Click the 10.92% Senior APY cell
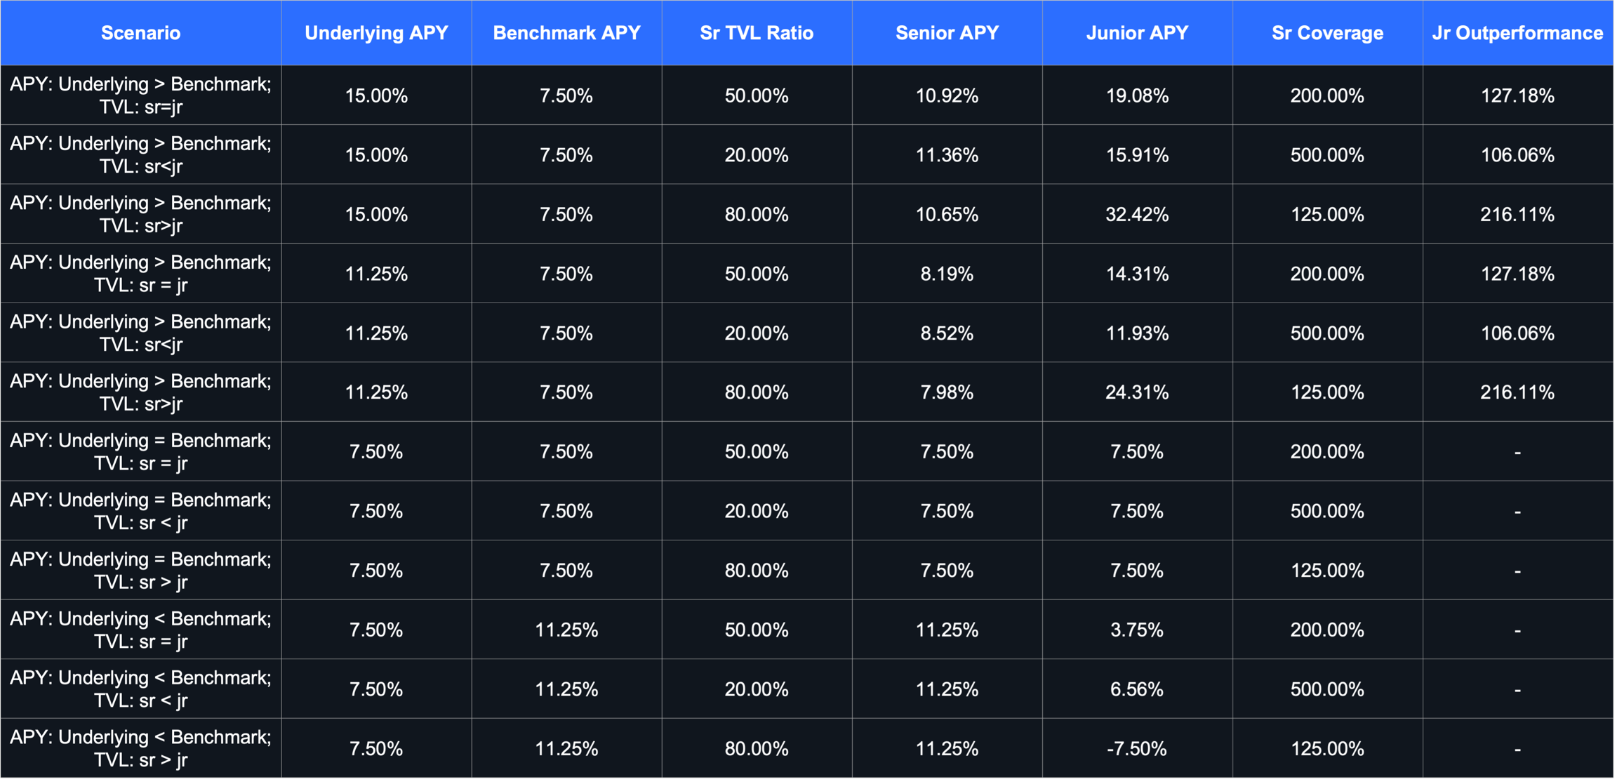This screenshot has height=784, width=1617. tap(947, 95)
